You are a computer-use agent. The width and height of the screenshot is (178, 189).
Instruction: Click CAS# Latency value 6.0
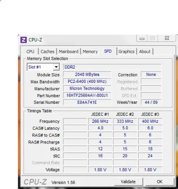150,128
